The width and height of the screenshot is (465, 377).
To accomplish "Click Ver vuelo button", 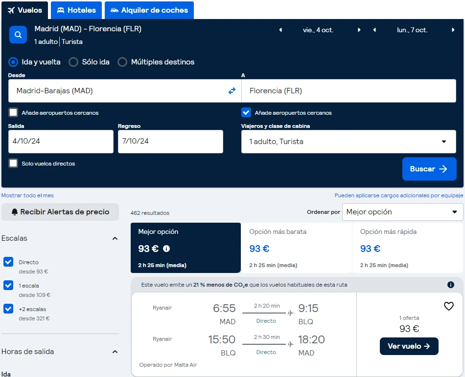I will (x=409, y=346).
